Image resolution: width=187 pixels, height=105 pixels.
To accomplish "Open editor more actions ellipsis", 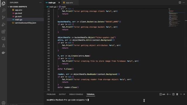I will coord(184,3).
